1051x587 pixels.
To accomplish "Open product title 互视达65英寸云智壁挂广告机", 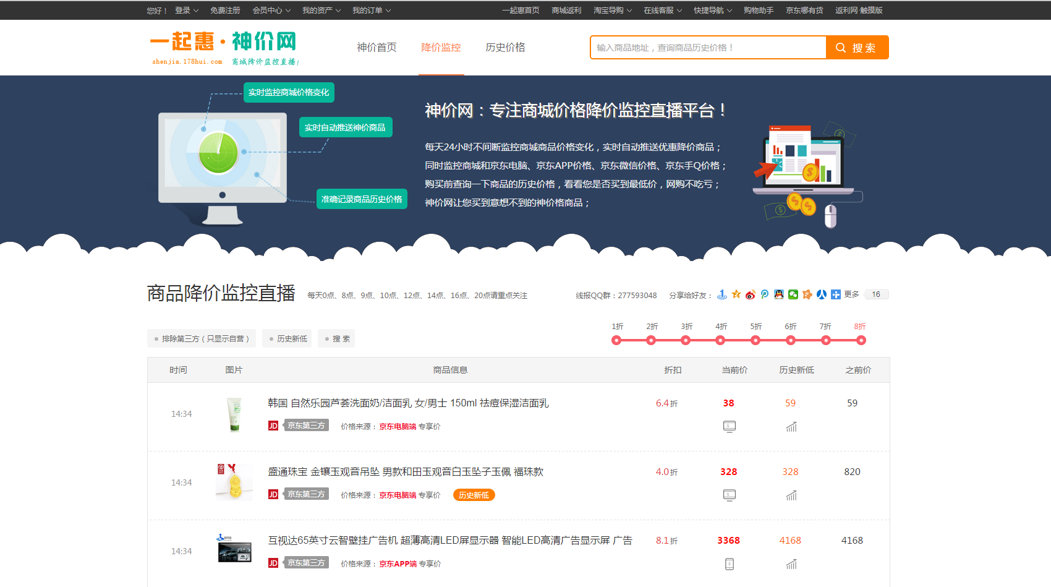I will point(450,541).
